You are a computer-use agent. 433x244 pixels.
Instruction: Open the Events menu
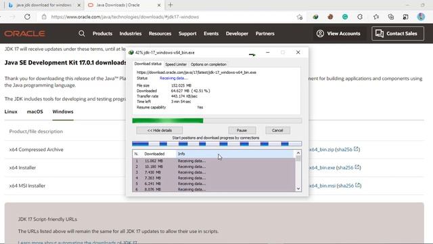(211, 33)
